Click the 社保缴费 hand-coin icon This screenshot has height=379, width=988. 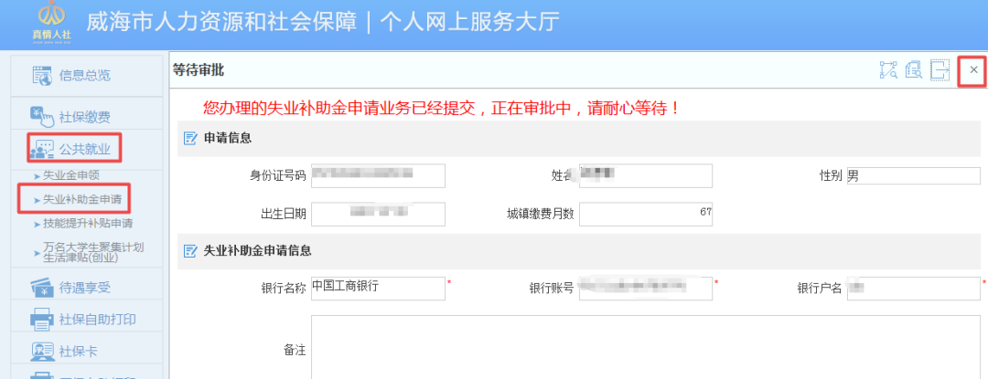(x=41, y=116)
